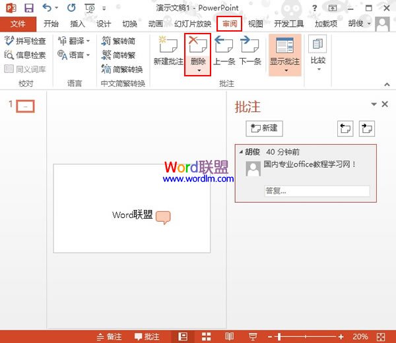This screenshot has width=396, height=343.
Task: Switch to Normal view icon
Action: pos(183,336)
